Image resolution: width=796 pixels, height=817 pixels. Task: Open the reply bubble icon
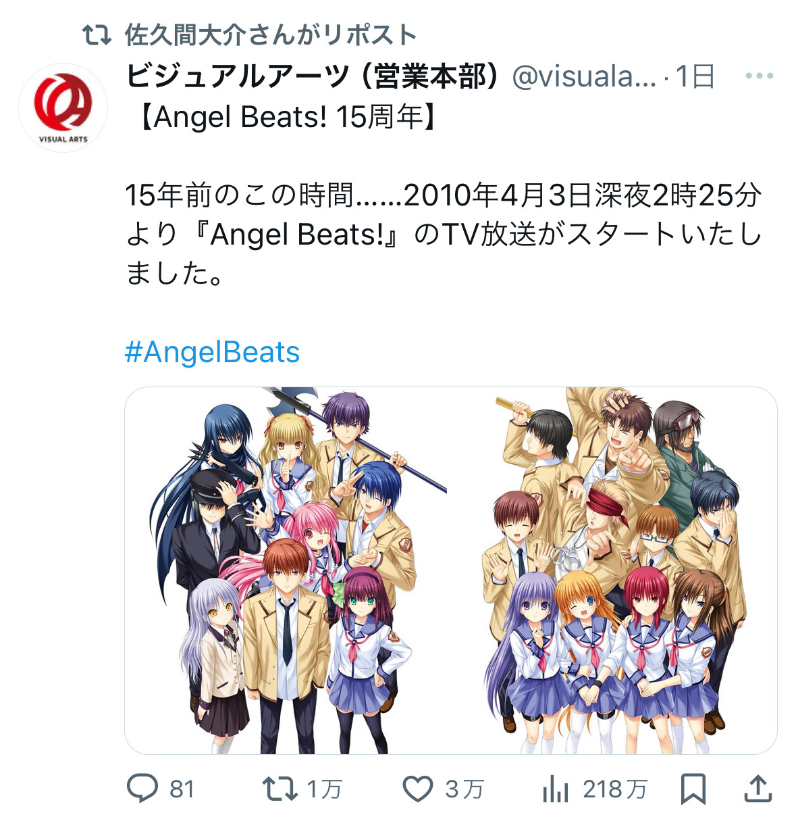pyautogui.click(x=142, y=788)
